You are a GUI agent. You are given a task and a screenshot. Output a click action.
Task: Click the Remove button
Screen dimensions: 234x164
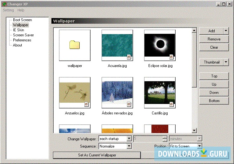coord(214,39)
